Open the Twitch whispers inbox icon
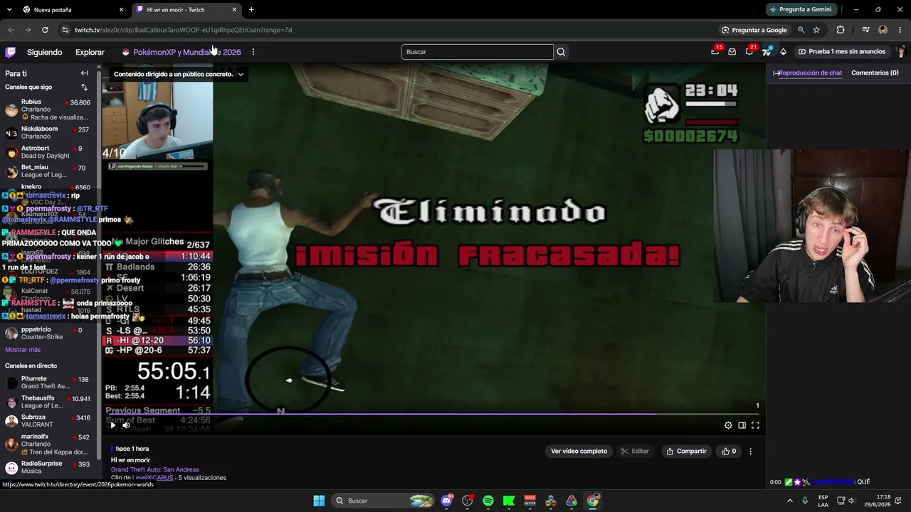Screen dimensions: 911x512 click(732, 52)
